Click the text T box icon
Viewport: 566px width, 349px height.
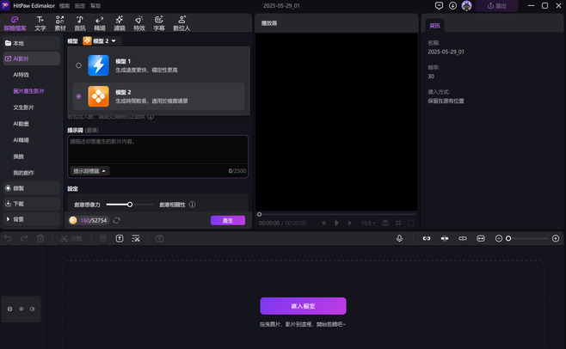[120, 239]
